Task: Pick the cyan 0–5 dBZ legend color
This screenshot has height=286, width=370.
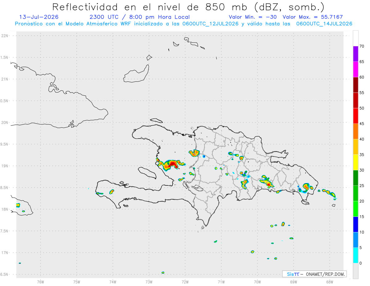Action: pyautogui.click(x=356, y=255)
